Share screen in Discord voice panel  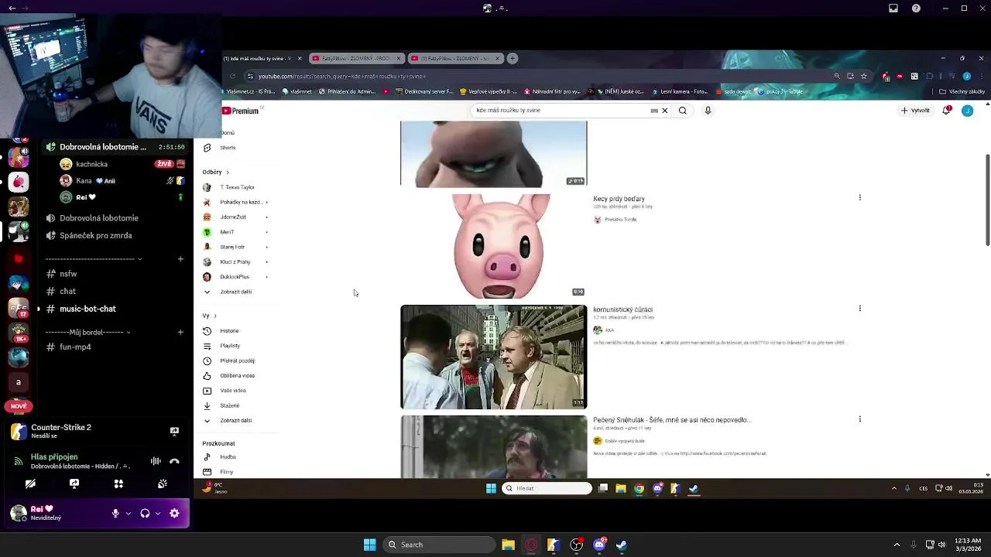tap(74, 484)
